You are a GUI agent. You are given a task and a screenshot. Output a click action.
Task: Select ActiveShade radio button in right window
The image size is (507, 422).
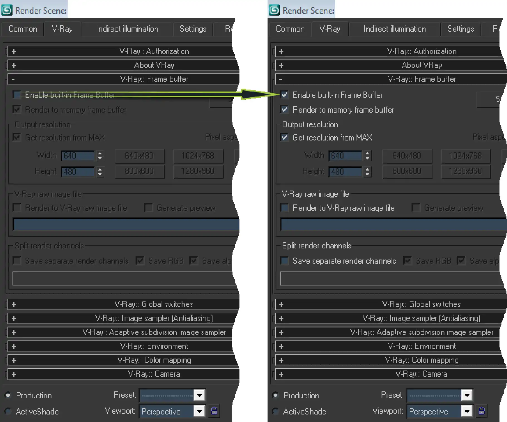276,411
